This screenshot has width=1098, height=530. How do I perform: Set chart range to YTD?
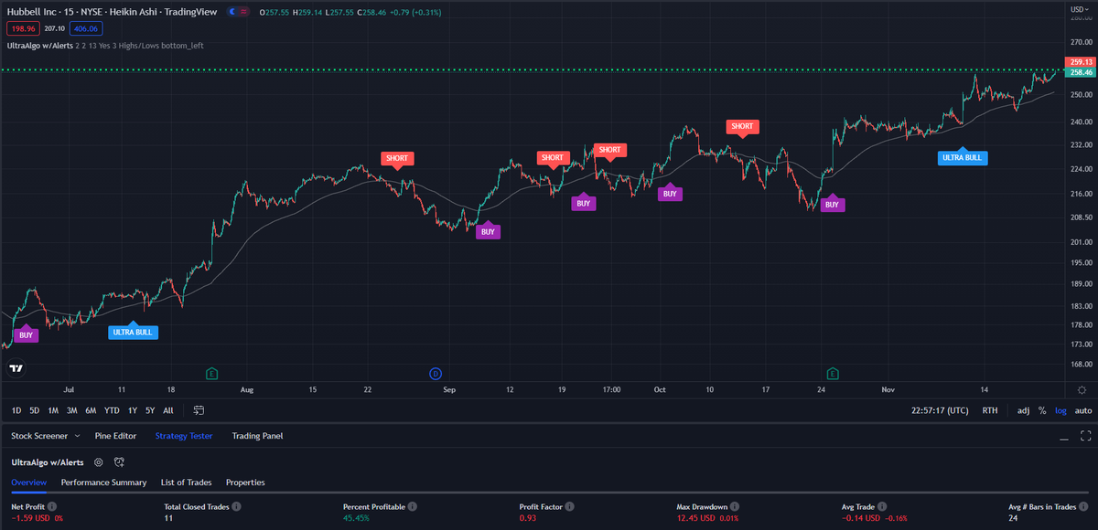tap(112, 410)
